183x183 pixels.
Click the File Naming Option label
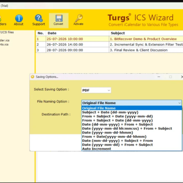click(53, 102)
